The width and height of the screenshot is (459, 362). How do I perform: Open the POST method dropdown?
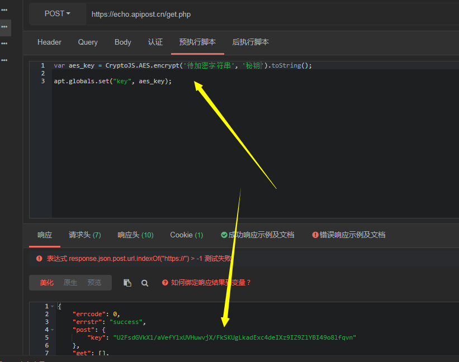pos(58,14)
